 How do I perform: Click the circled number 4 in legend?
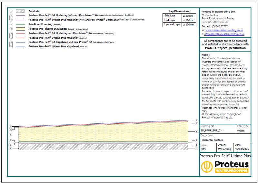11,28
